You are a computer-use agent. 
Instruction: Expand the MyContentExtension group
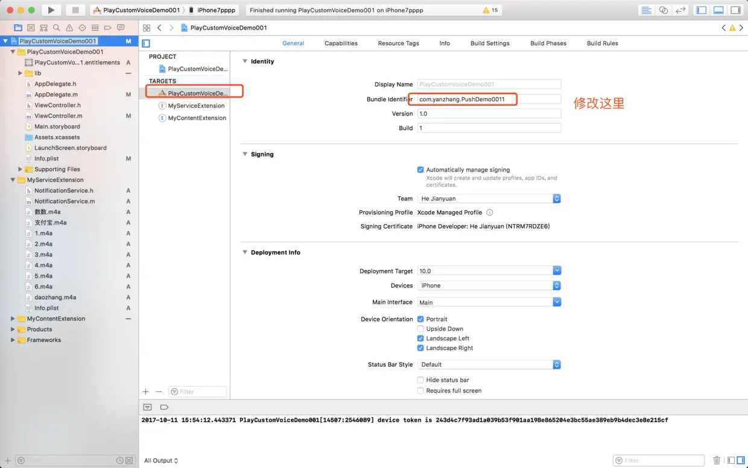click(13, 319)
